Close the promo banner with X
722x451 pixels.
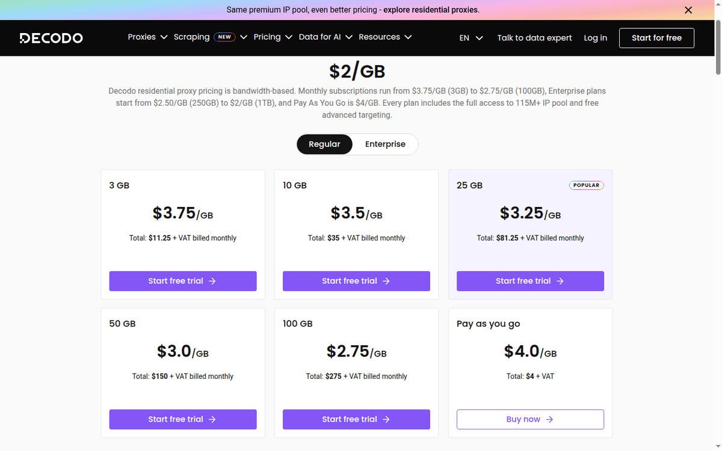coord(688,10)
